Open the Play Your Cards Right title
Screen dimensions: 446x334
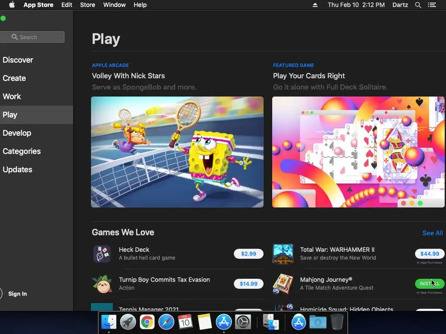pos(309,76)
